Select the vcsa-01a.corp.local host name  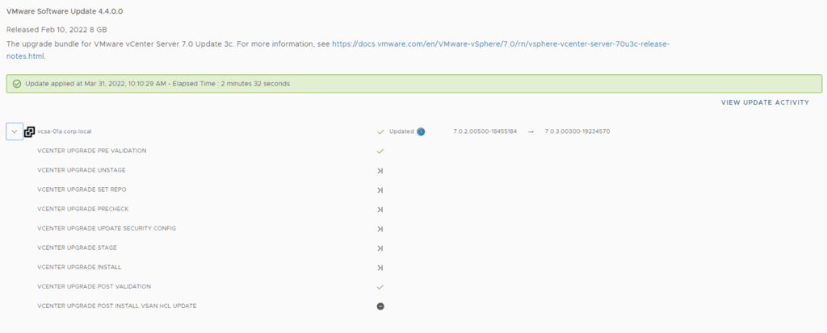point(70,131)
